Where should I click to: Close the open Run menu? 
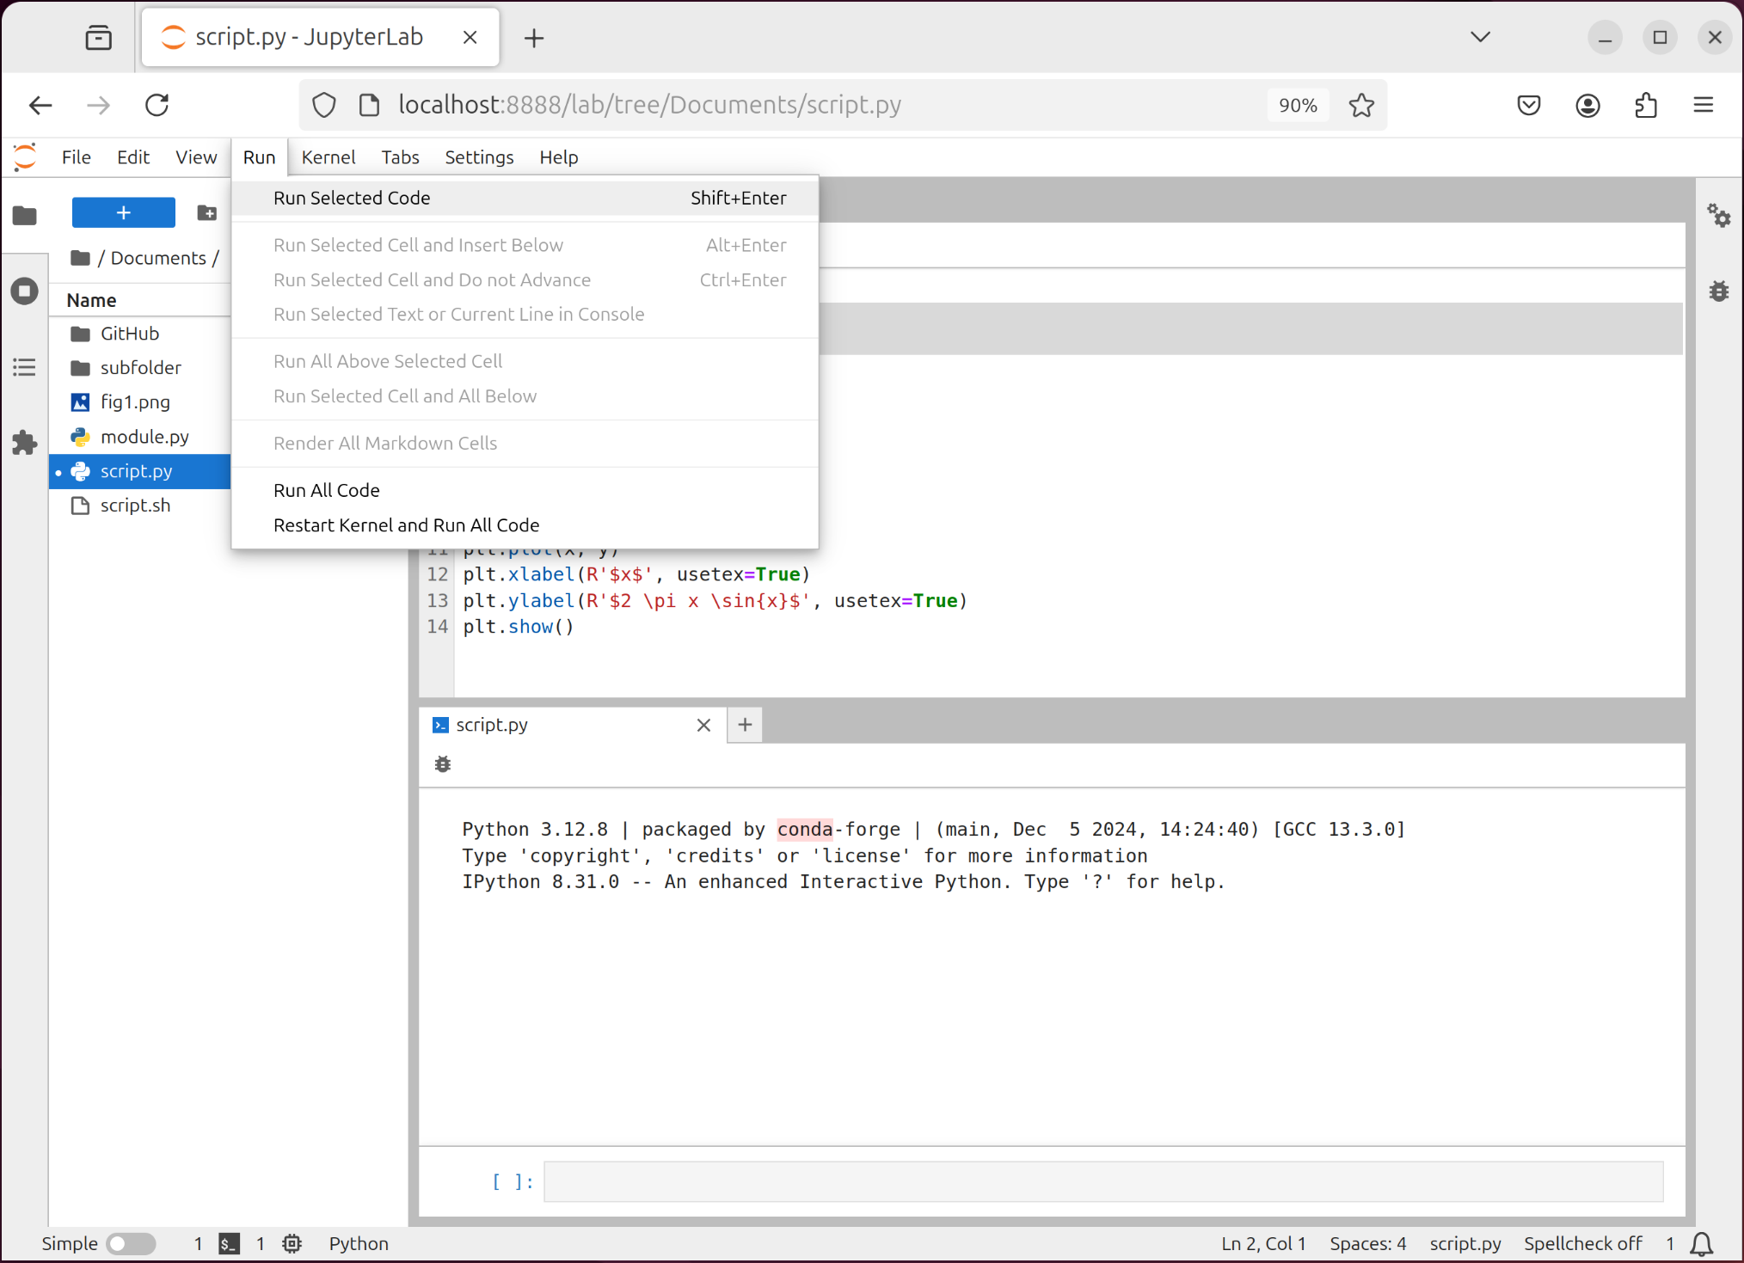pos(259,157)
